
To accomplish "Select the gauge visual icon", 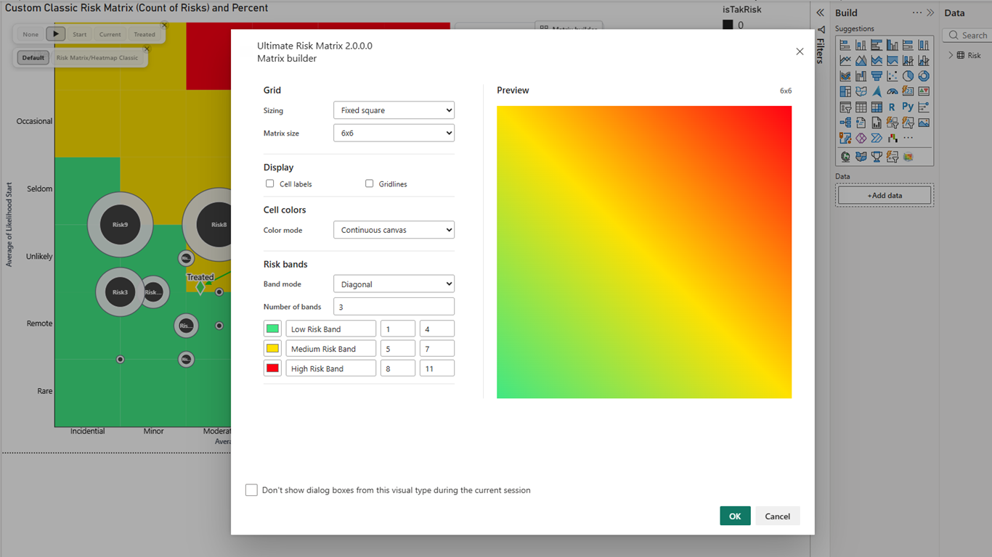I will pos(893,91).
